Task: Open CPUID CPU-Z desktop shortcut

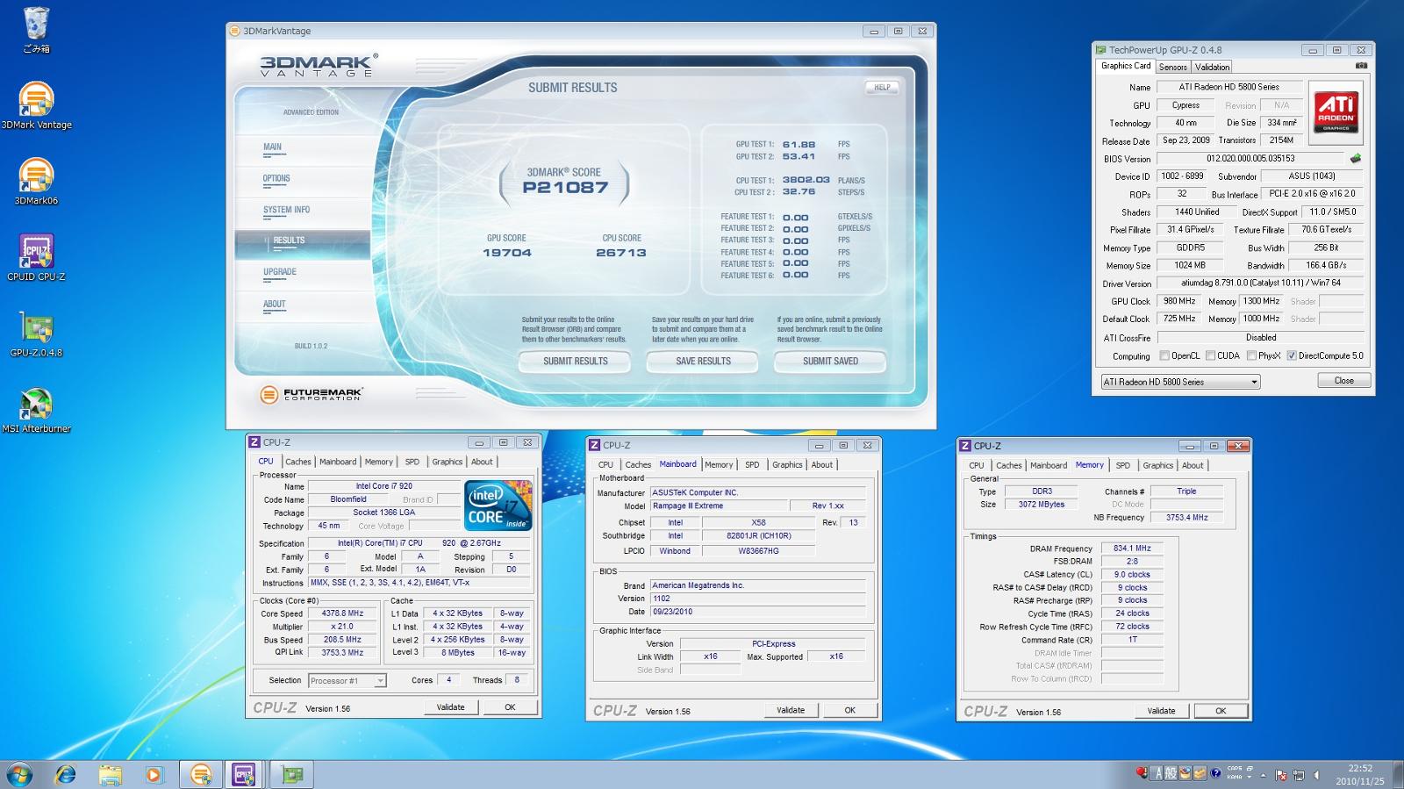Action: click(x=36, y=257)
